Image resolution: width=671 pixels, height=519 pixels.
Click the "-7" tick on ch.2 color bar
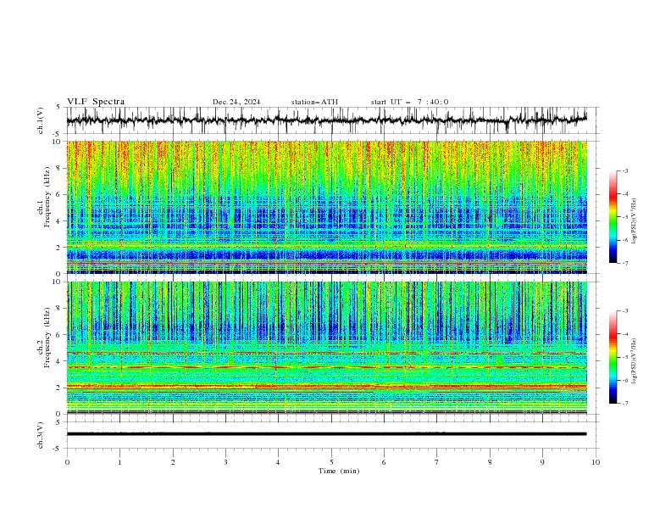[x=625, y=404]
